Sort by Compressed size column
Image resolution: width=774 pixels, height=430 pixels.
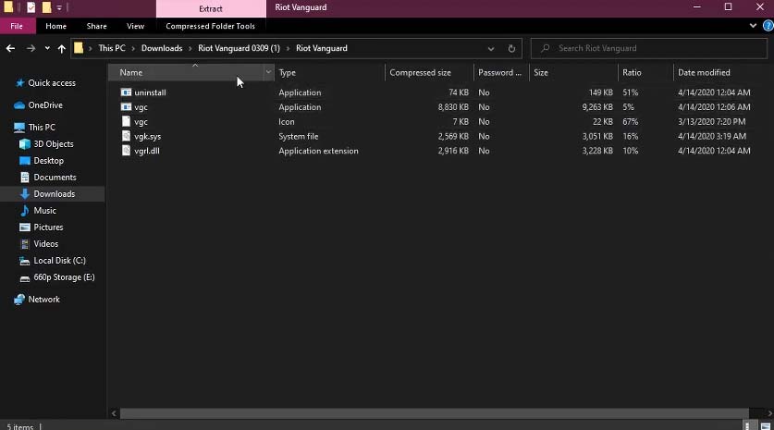click(x=429, y=72)
